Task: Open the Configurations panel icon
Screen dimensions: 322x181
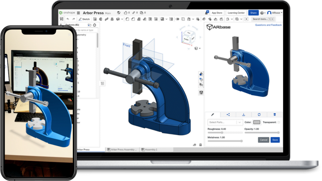Action: pyautogui.click(x=201, y=80)
